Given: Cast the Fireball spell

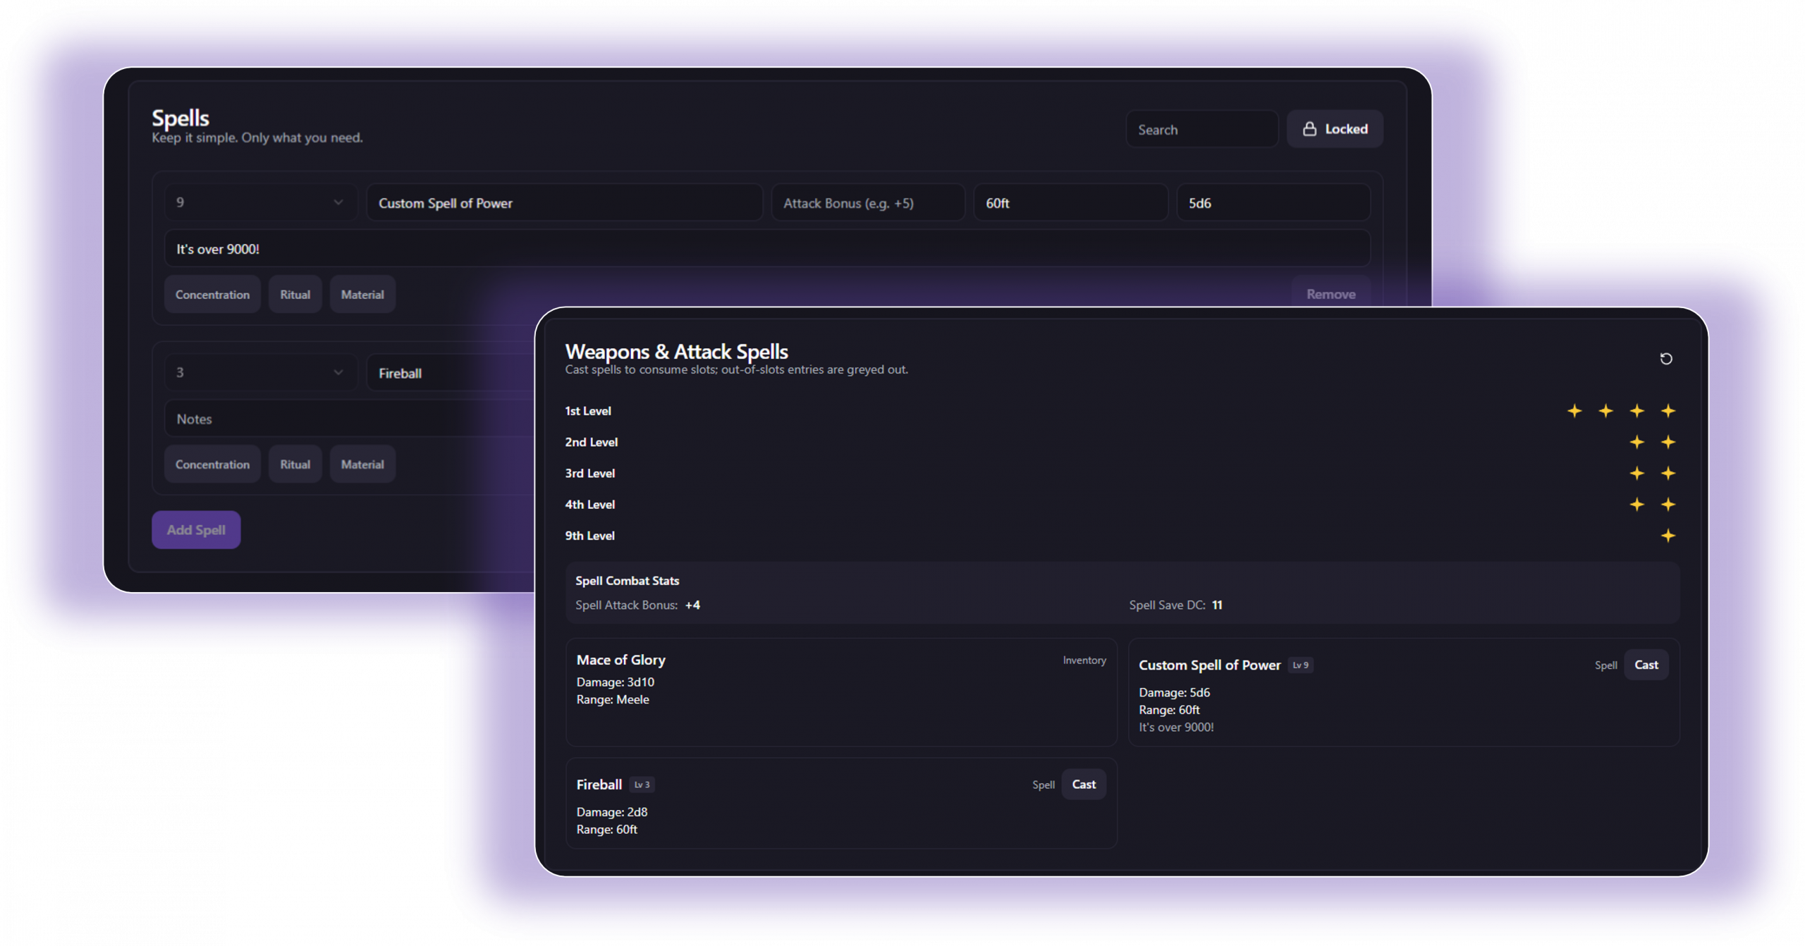Looking at the screenshot, I should click(x=1083, y=785).
